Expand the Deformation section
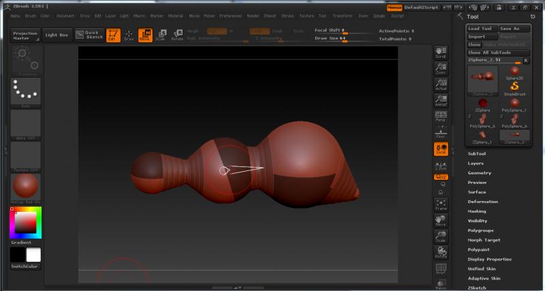Image resolution: width=545 pixels, height=291 pixels. [x=482, y=202]
